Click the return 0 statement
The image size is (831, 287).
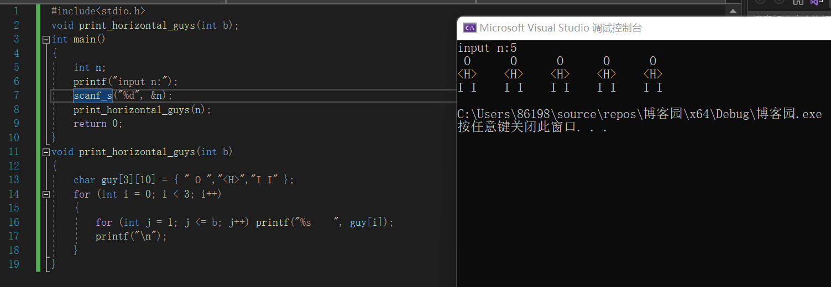click(x=98, y=124)
